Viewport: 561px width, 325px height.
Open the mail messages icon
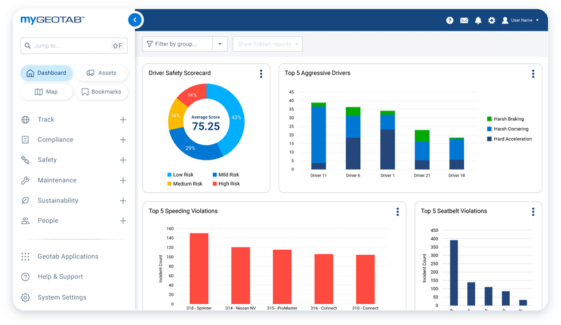coord(464,20)
